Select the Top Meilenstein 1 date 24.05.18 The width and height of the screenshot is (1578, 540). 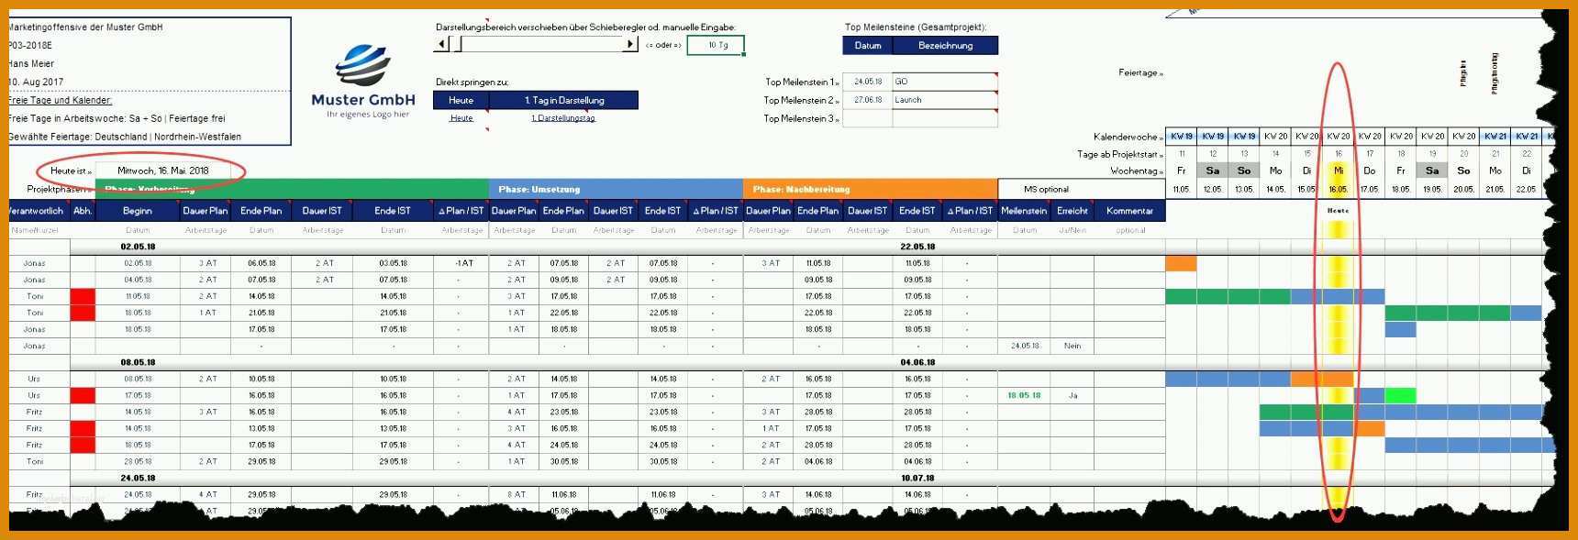pyautogui.click(x=867, y=82)
